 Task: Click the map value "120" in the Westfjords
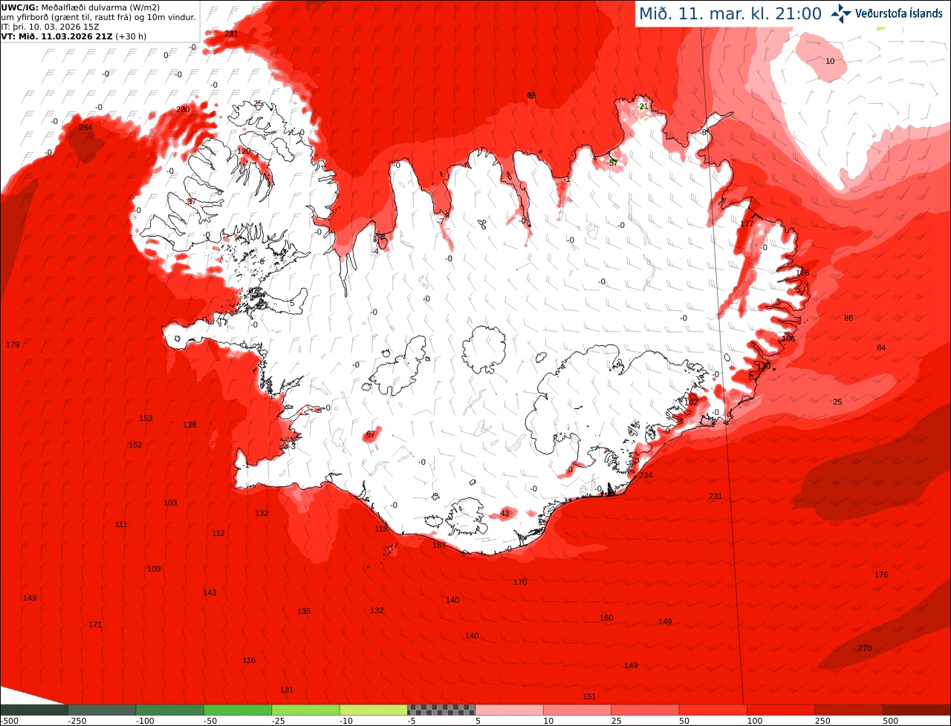coord(244,150)
